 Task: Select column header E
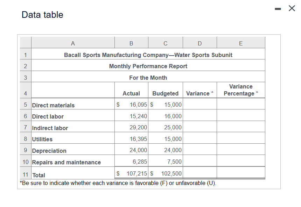point(241,43)
